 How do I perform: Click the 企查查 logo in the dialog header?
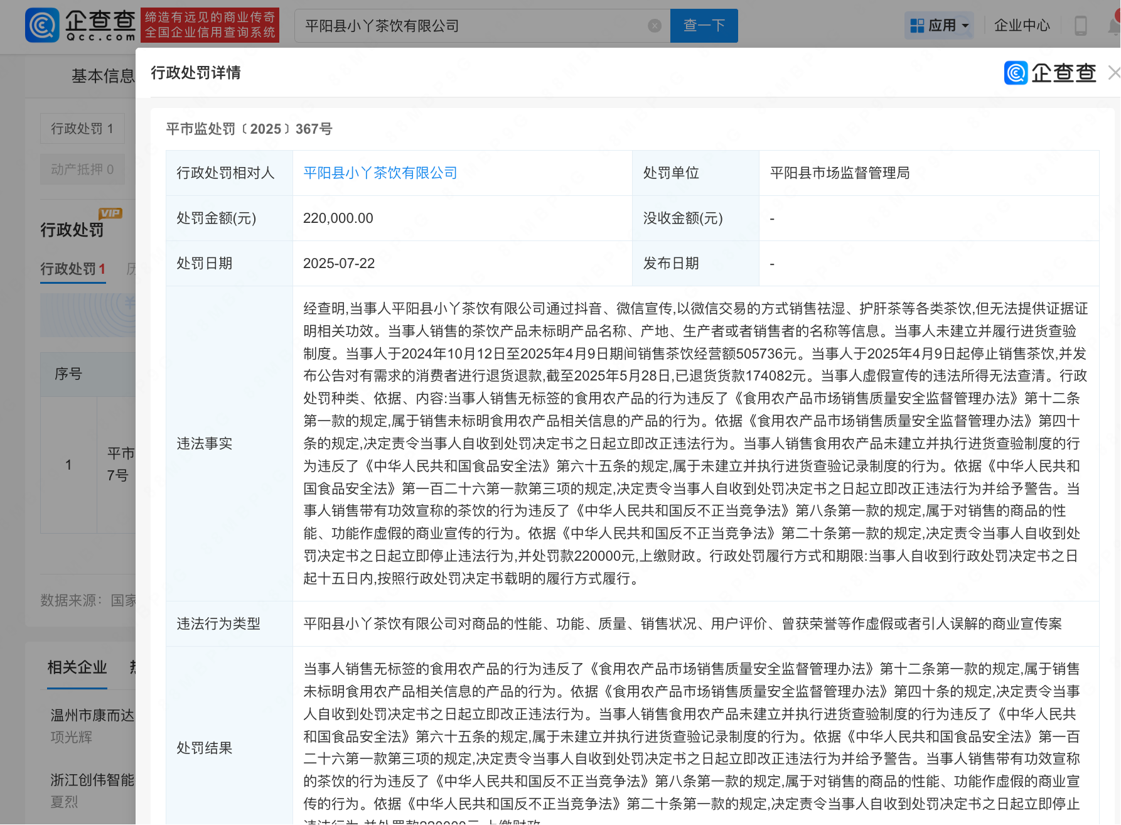point(1050,73)
